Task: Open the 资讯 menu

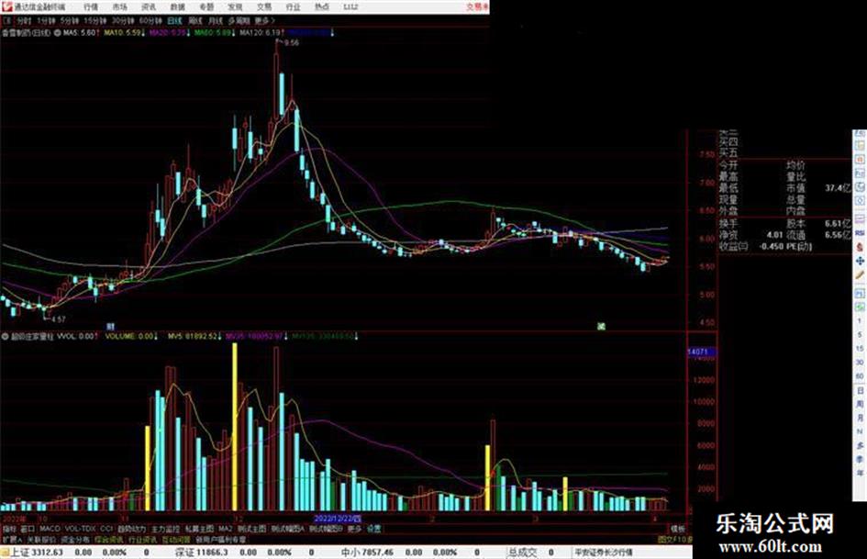Action: (x=149, y=7)
